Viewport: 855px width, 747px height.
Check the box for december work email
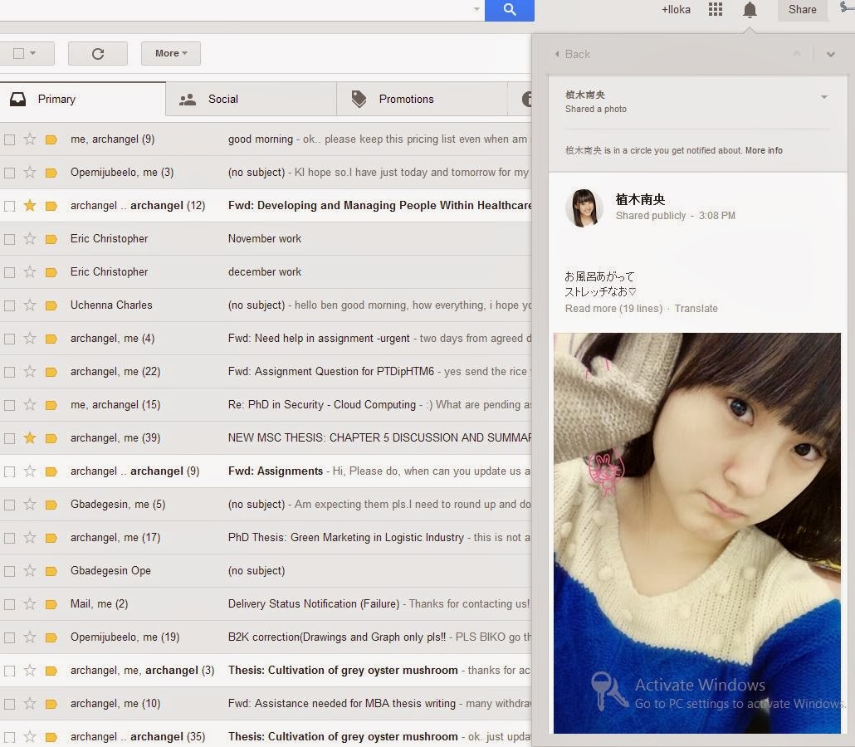point(9,272)
